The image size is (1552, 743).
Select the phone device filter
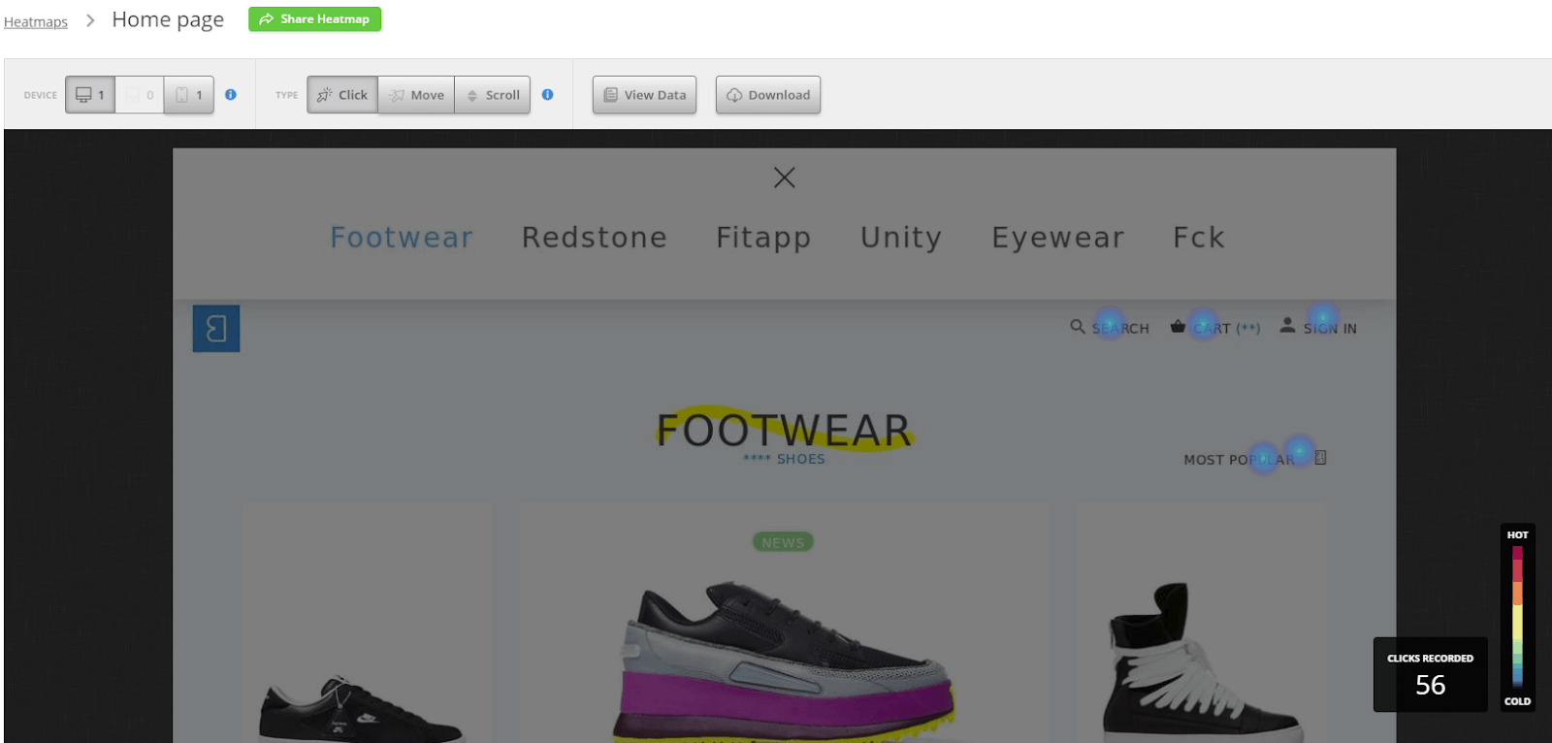click(x=189, y=95)
